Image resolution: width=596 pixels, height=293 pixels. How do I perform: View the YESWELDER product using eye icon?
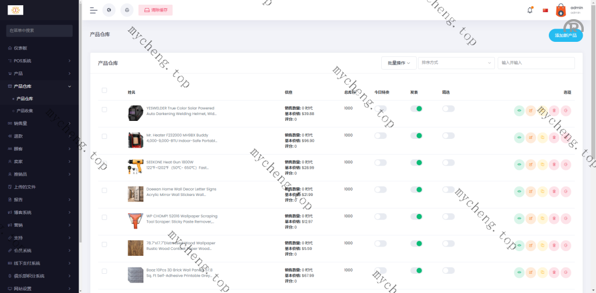click(x=519, y=110)
